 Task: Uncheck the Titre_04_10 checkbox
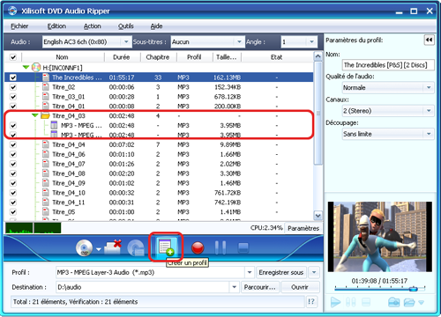(13, 193)
